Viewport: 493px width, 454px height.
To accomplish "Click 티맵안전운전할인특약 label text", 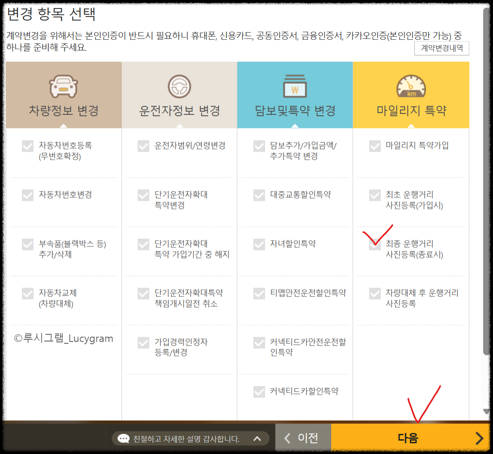I will (x=308, y=293).
